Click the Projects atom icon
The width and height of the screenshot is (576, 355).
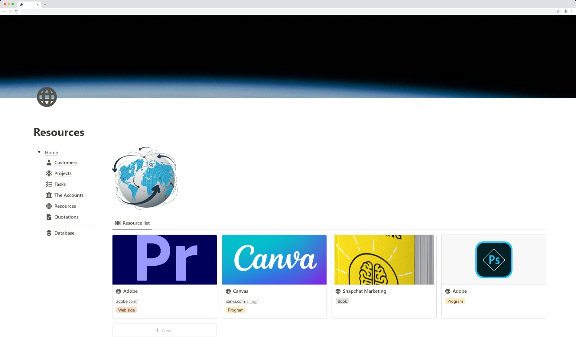[49, 173]
